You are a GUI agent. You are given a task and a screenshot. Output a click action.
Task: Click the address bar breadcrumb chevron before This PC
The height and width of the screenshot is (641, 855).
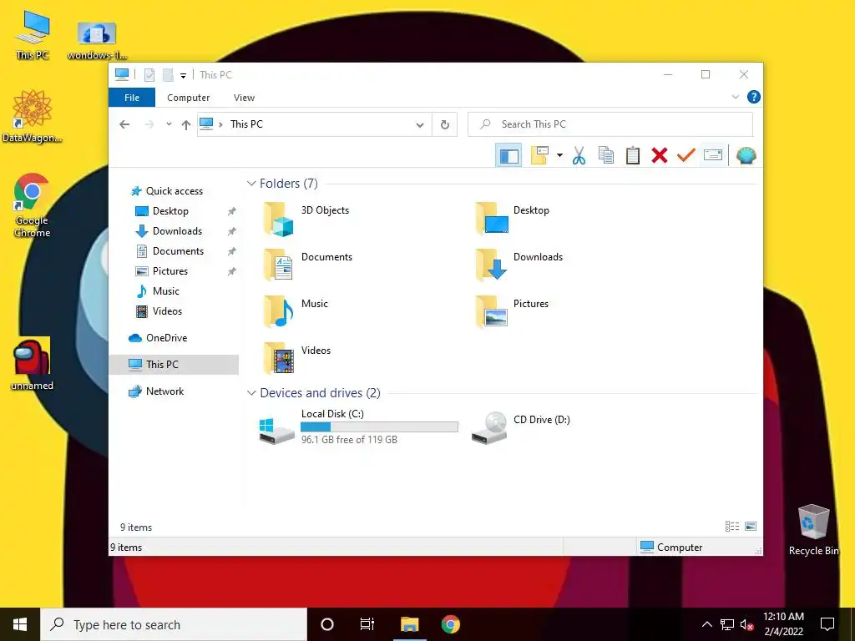point(220,125)
